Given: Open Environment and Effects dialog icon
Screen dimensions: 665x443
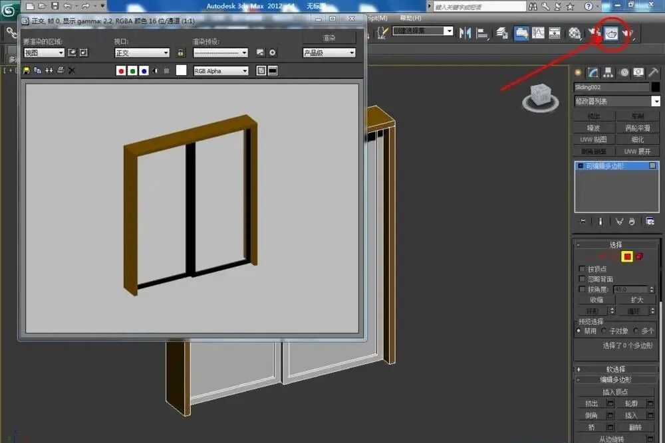Looking at the screenshot, I should (x=272, y=52).
